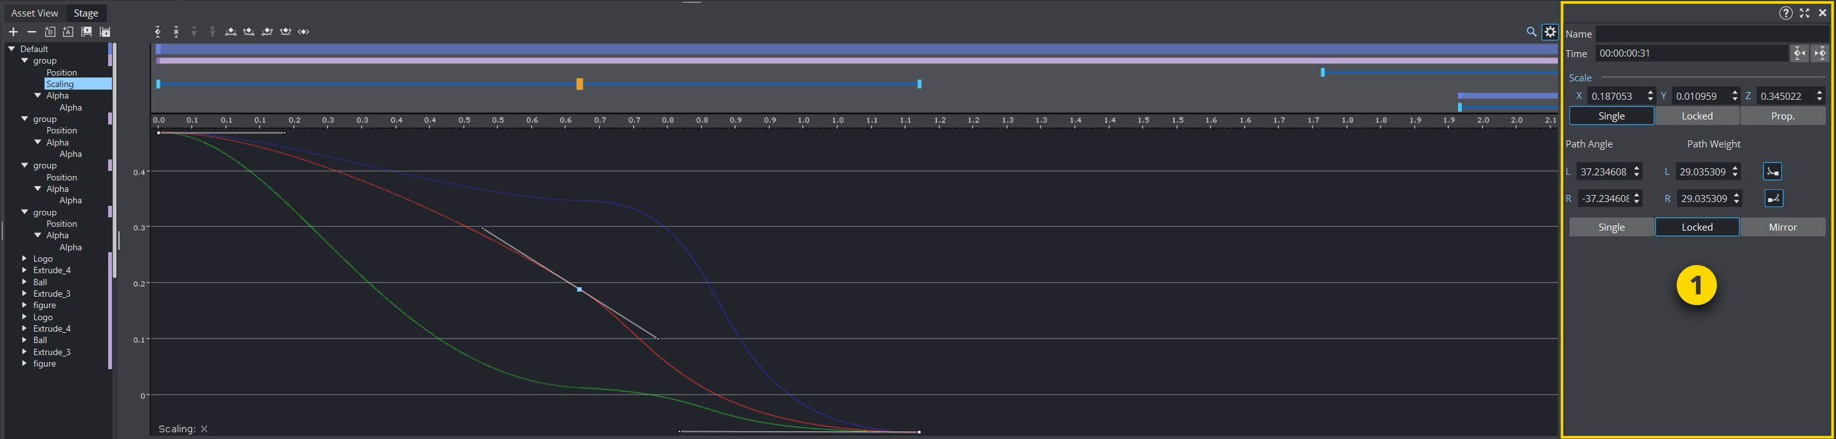Select Locked mode under Scale
The height and width of the screenshot is (439, 1836).
pyautogui.click(x=1696, y=116)
